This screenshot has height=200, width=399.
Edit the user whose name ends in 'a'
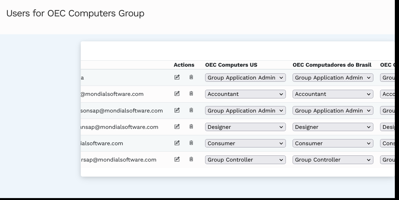[177, 77]
